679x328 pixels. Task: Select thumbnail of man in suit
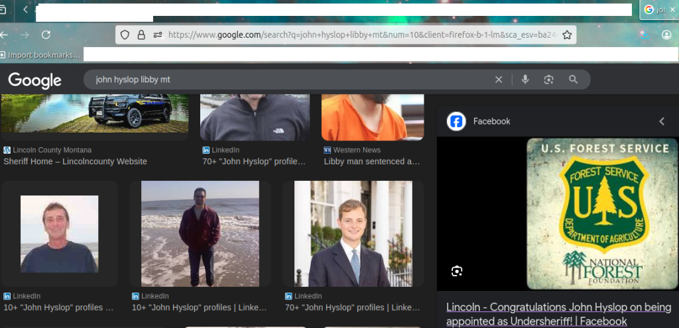tap(353, 233)
